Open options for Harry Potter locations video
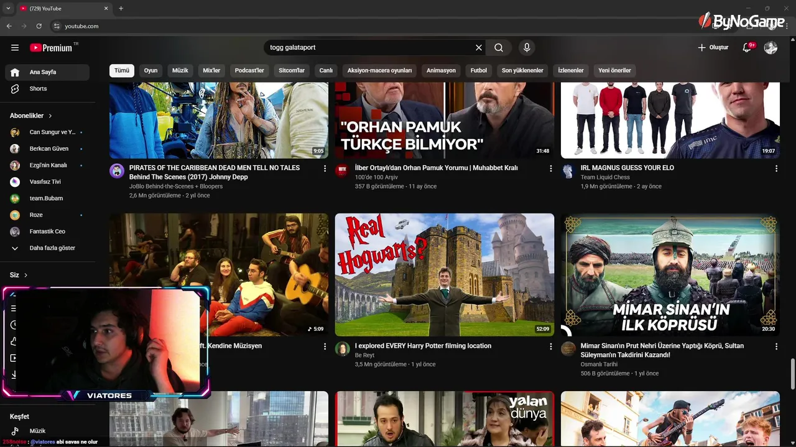Screen dimensions: 796x447 tap(550, 346)
